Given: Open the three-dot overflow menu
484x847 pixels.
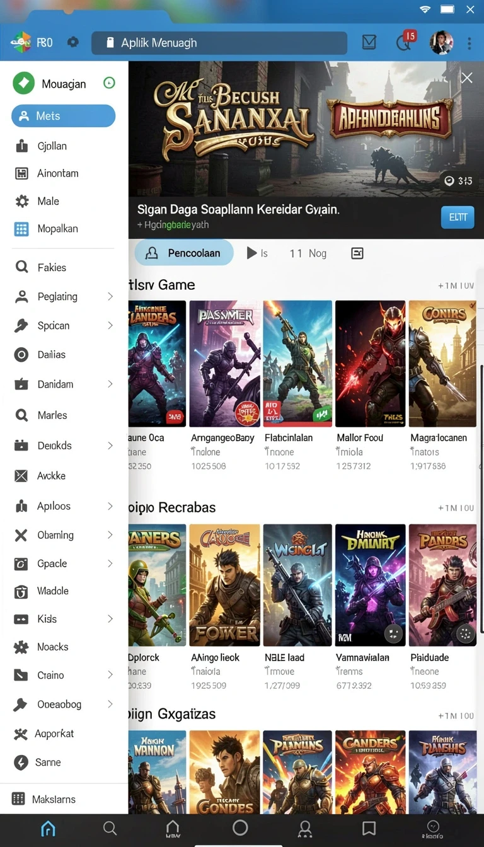Looking at the screenshot, I should [469, 43].
